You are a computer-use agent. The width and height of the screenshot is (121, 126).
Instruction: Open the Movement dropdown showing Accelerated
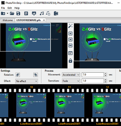[x=71, y=75]
